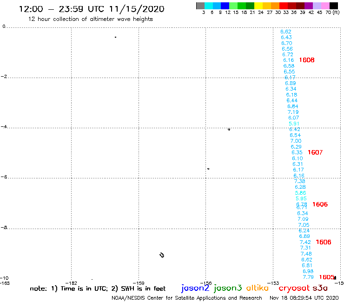Screen dimensions: 344x302
Task: Click the wave height value 6.35
Action: pos(297,152)
